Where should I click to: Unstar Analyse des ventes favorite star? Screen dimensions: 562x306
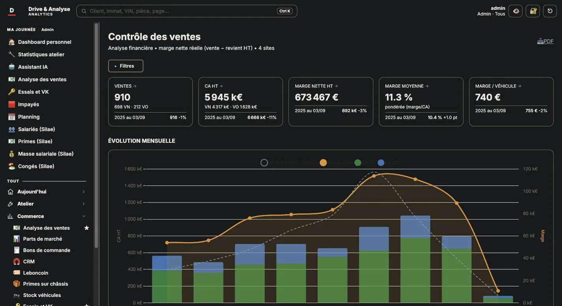(x=86, y=228)
